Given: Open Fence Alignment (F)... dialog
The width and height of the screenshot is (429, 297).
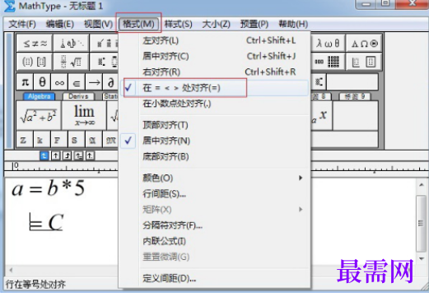Looking at the screenshot, I should click(x=214, y=225).
